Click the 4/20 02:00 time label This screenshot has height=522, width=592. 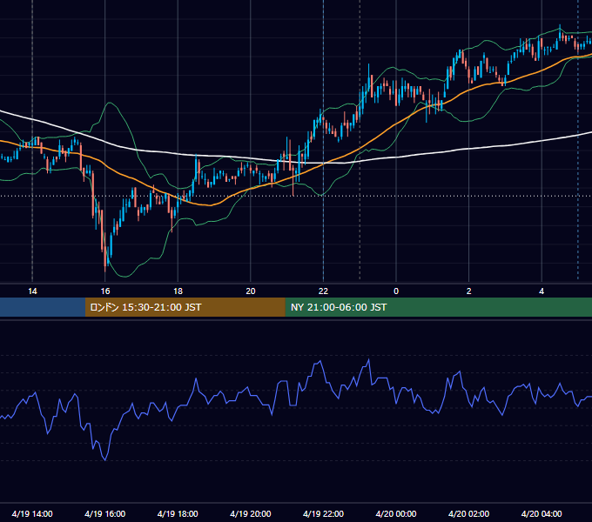tap(468, 513)
